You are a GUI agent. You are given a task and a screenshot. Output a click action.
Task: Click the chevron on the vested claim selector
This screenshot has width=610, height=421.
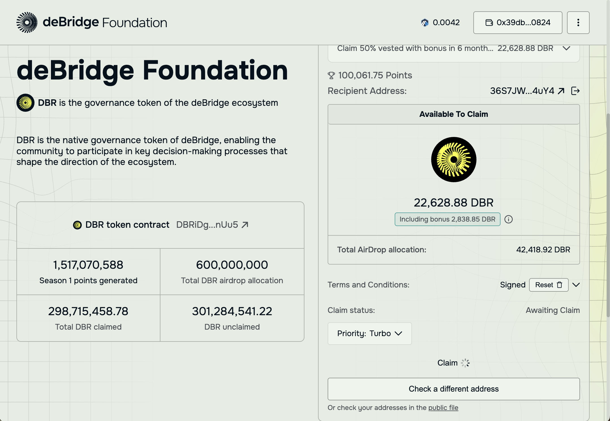566,48
